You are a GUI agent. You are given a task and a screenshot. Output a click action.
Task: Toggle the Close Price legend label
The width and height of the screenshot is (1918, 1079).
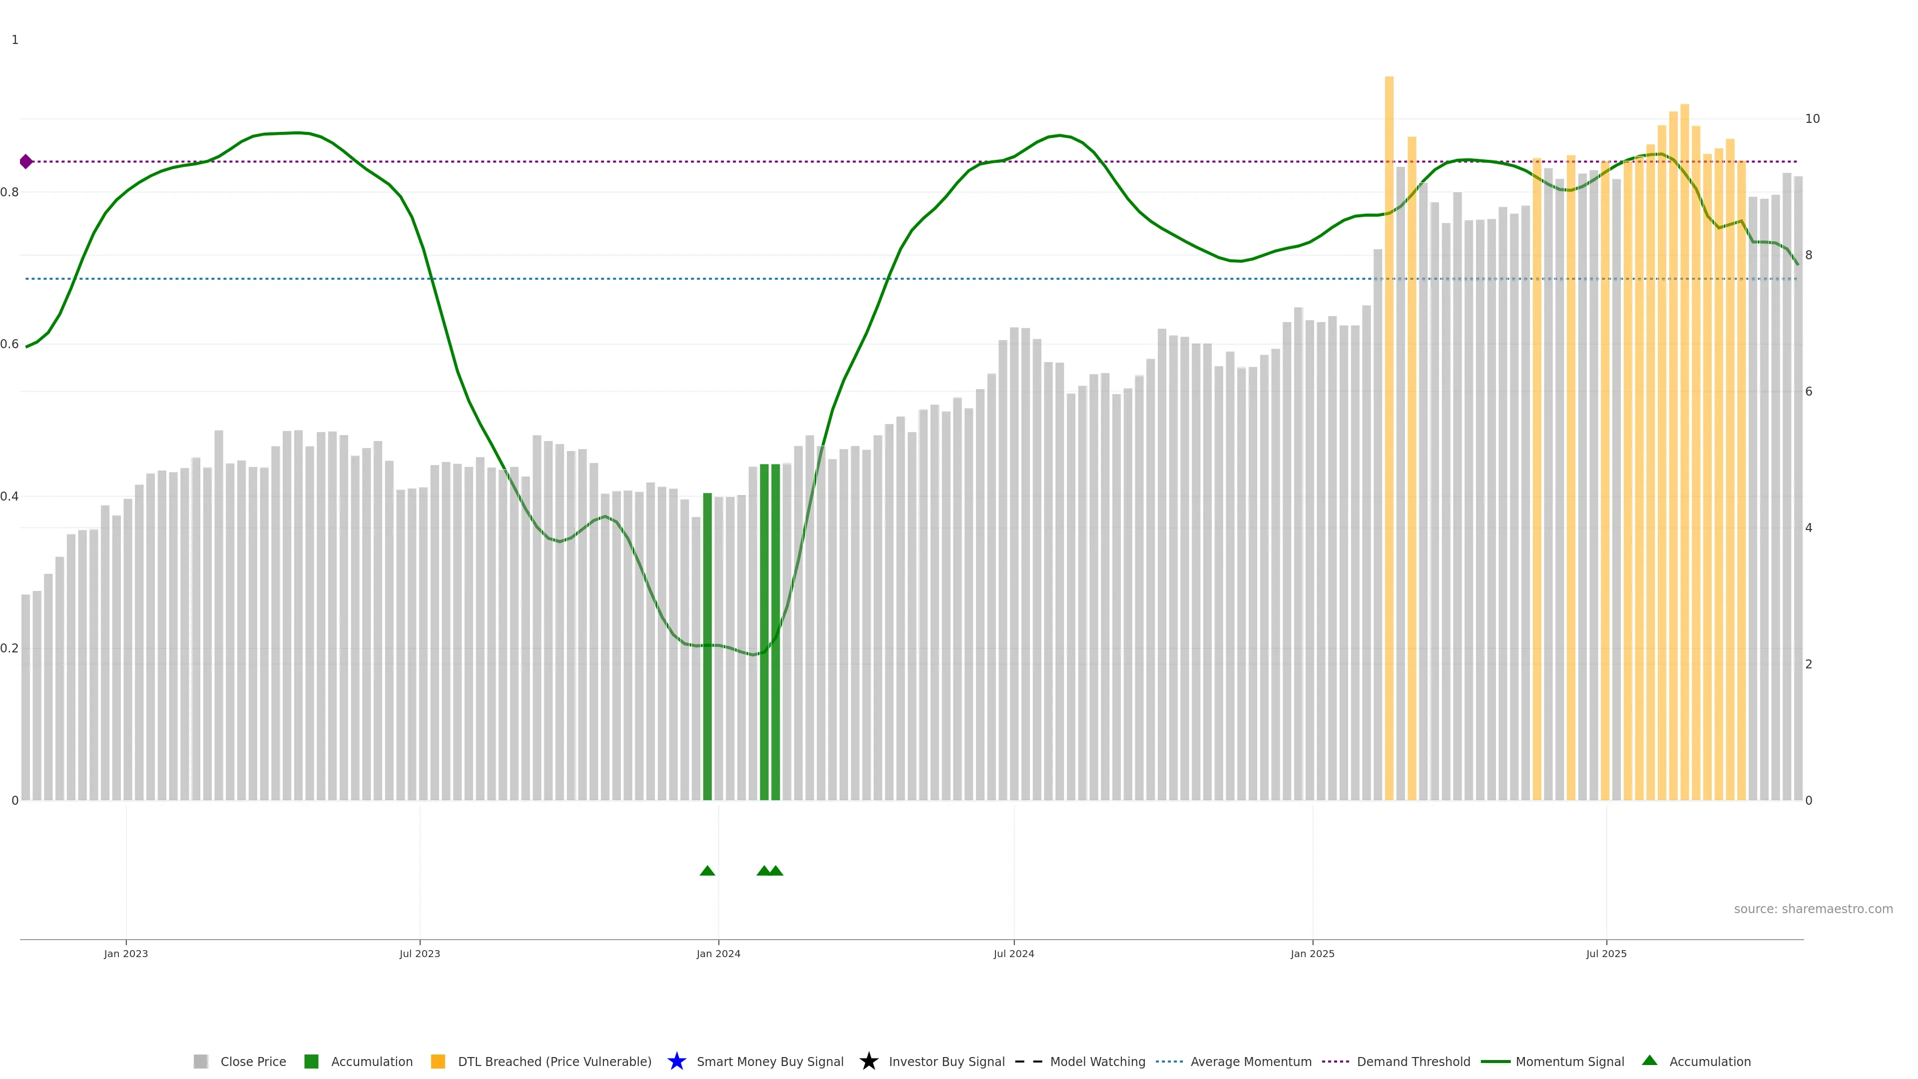pos(253,1061)
